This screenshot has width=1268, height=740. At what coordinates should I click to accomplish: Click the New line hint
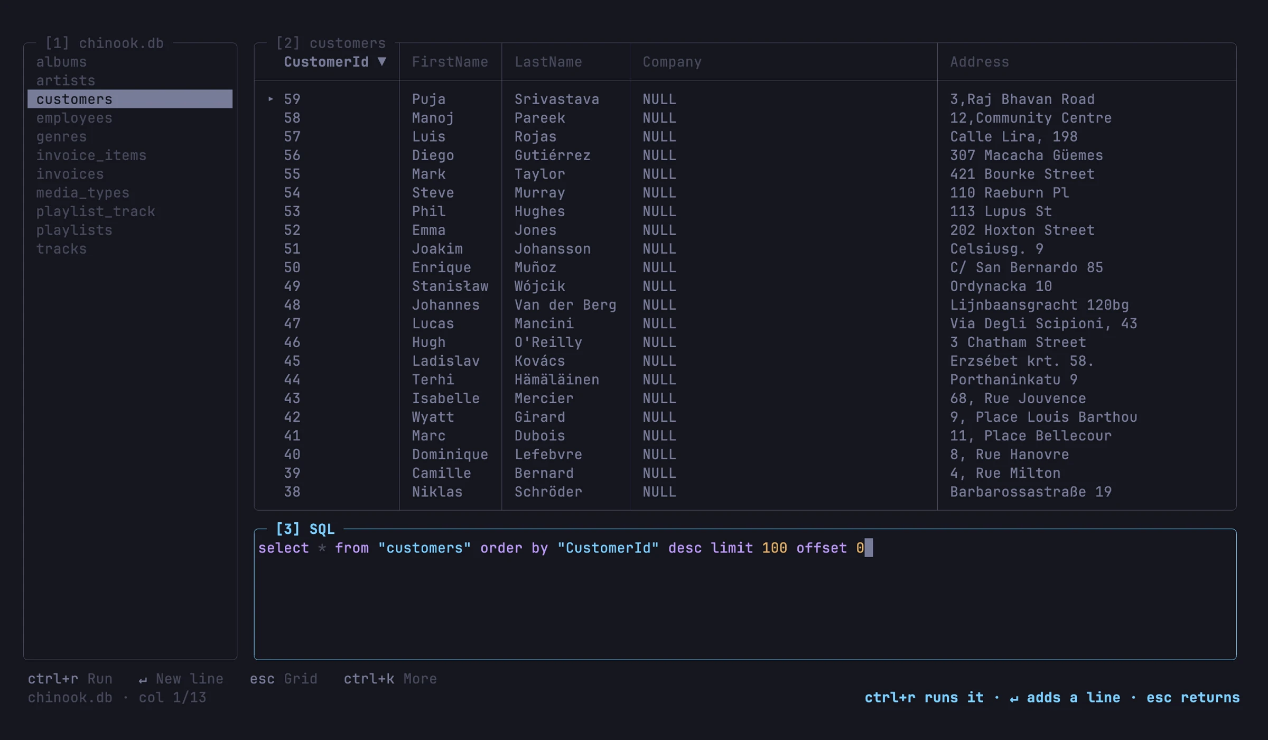click(x=181, y=679)
